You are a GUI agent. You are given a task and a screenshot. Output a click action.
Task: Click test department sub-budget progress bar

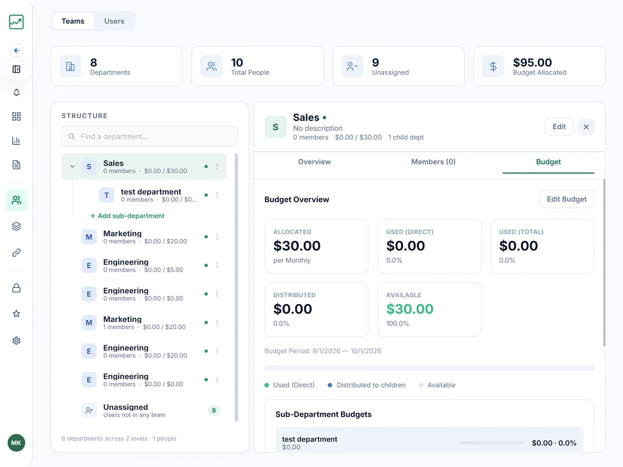pyautogui.click(x=492, y=443)
